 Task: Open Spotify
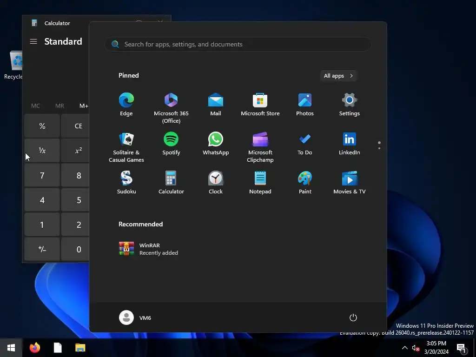(171, 144)
